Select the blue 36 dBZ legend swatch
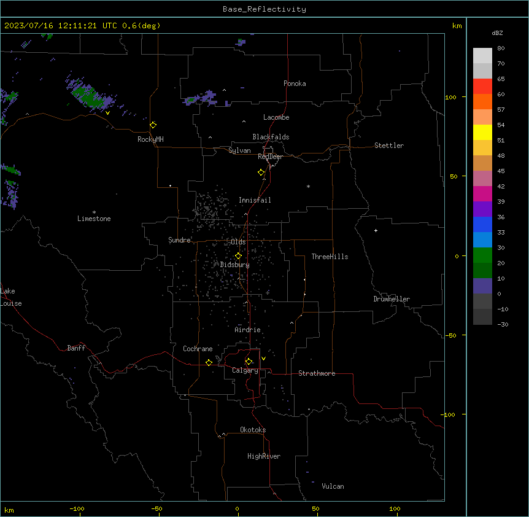Viewport: 529px width, 517px height. coord(482,224)
